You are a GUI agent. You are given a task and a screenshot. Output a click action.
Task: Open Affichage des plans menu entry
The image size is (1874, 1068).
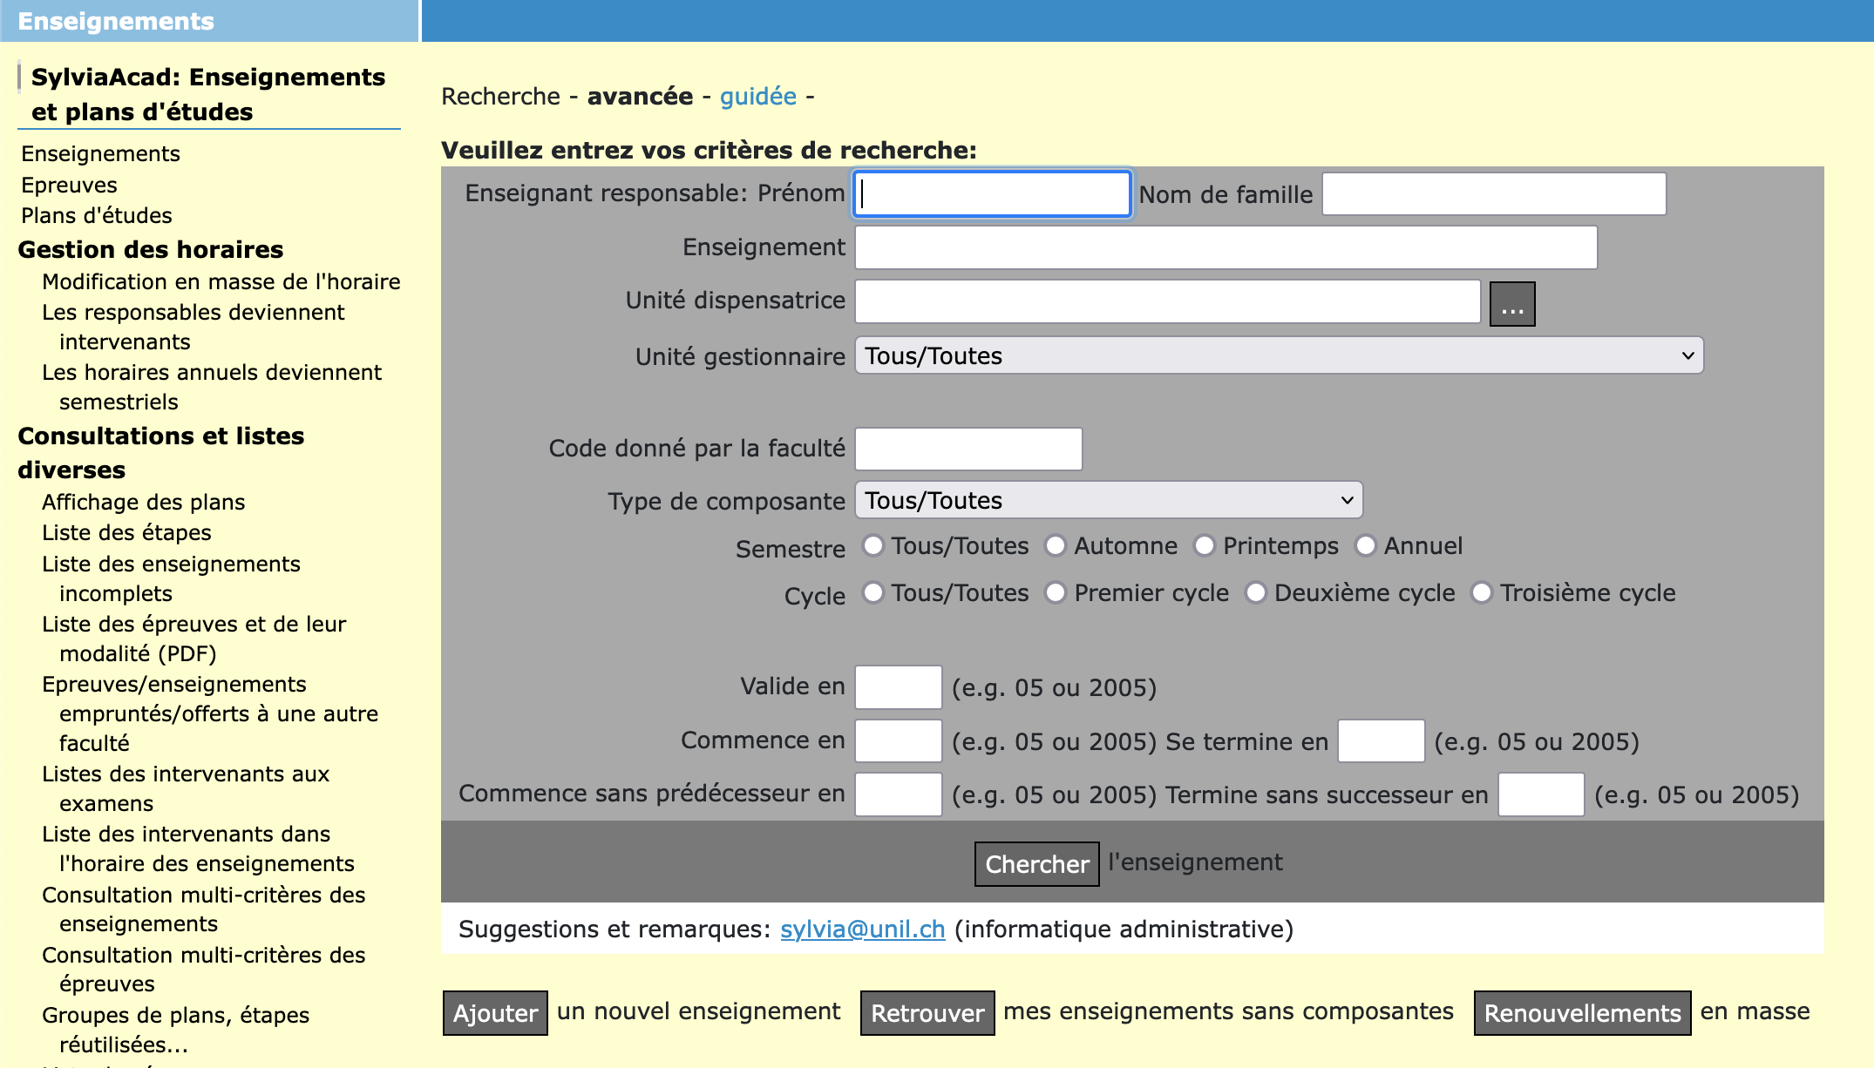click(x=144, y=503)
